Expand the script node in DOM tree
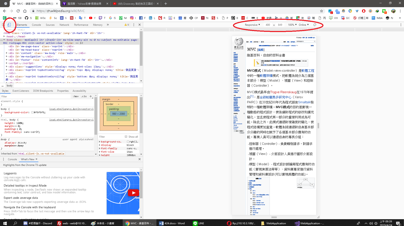The image size is (404, 226). pos(7,63)
